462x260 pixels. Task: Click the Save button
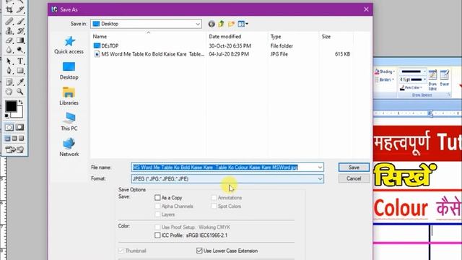click(x=354, y=167)
